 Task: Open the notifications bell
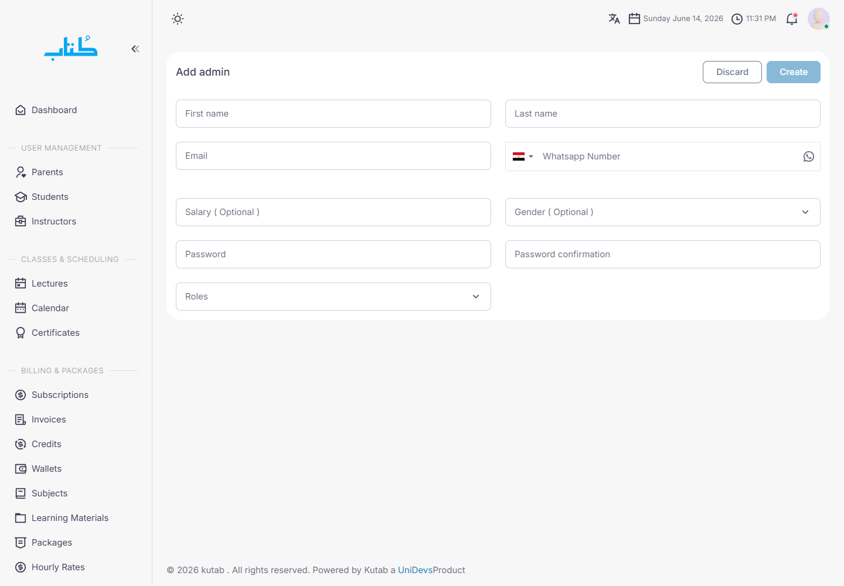tap(792, 19)
